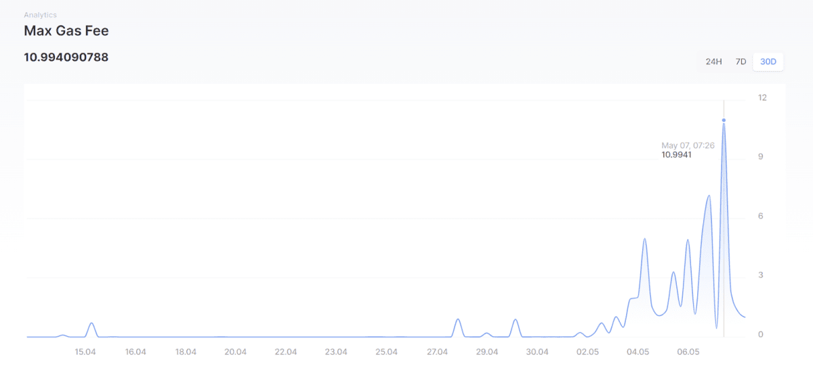
Task: Select the 02.05 x-axis date label
Action: pos(587,352)
